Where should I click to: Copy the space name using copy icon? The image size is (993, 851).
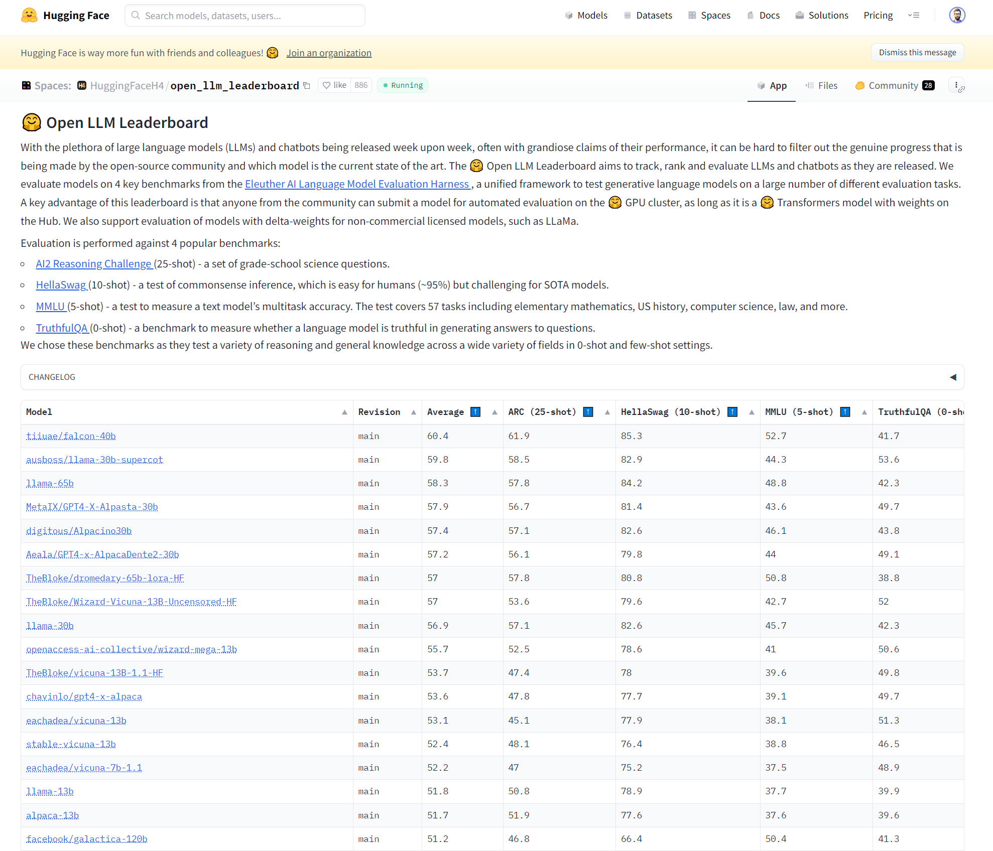point(307,86)
